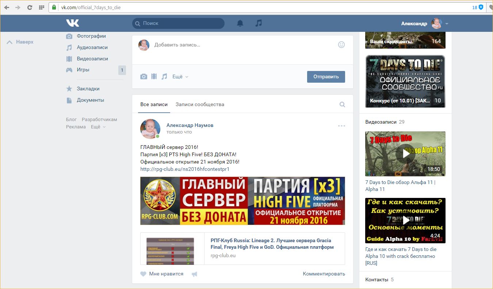
Task: Click the search magnifier in Поиск field
Action: 138,23
